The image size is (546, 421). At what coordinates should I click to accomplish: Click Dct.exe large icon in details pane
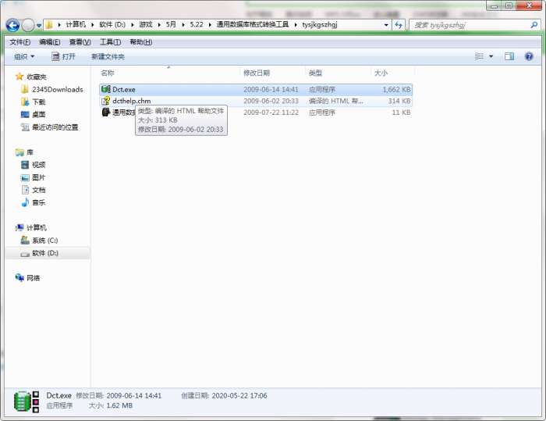click(x=26, y=401)
